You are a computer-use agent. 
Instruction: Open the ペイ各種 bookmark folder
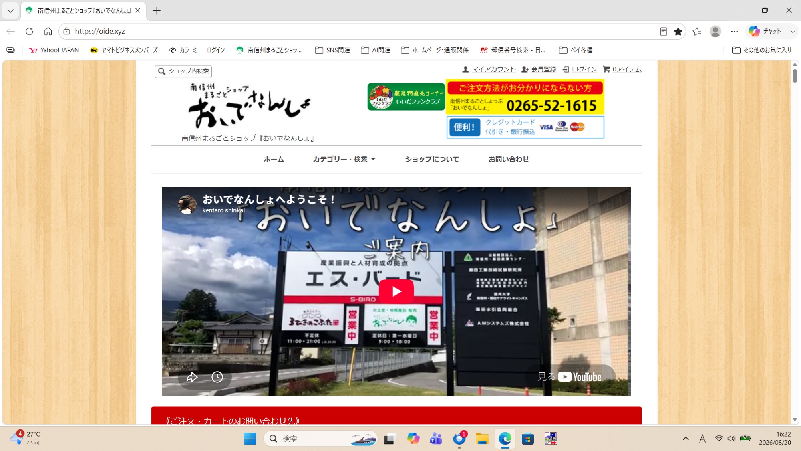pyautogui.click(x=576, y=50)
